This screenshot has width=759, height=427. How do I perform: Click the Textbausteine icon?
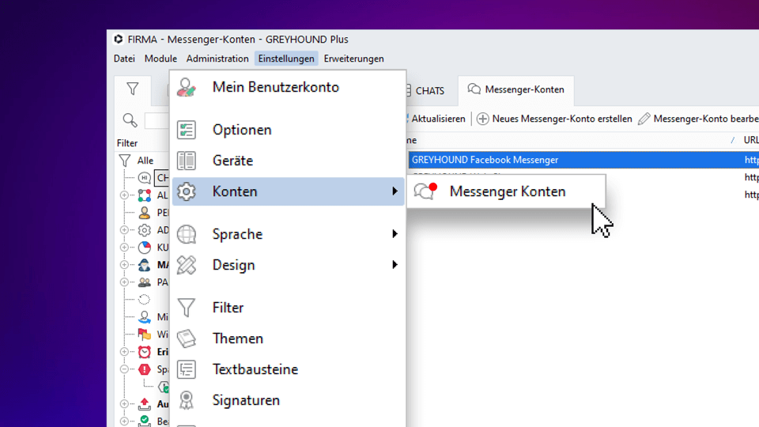click(187, 369)
